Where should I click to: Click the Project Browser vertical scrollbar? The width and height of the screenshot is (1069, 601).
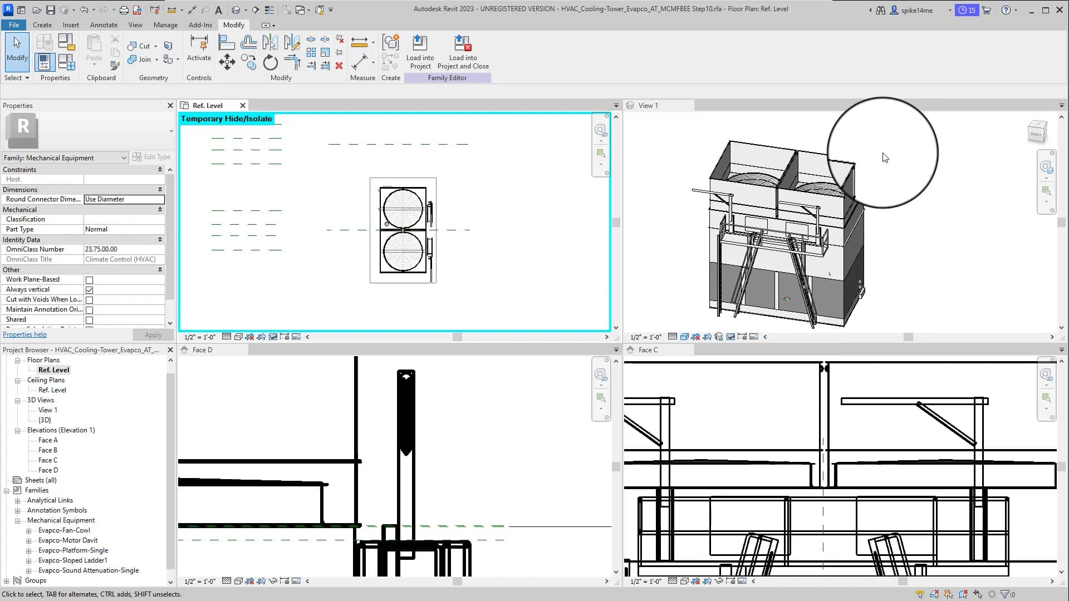tap(170, 470)
